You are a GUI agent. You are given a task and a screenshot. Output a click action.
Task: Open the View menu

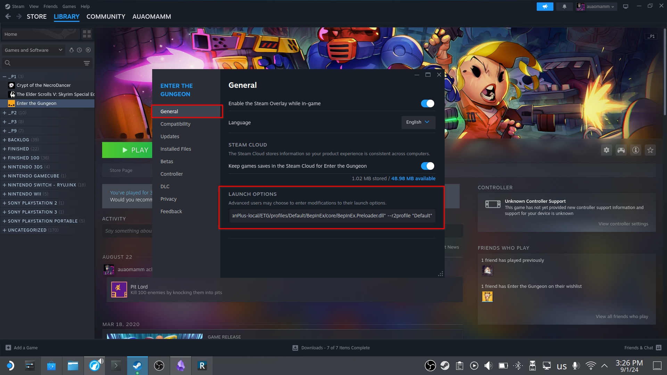pos(34,6)
